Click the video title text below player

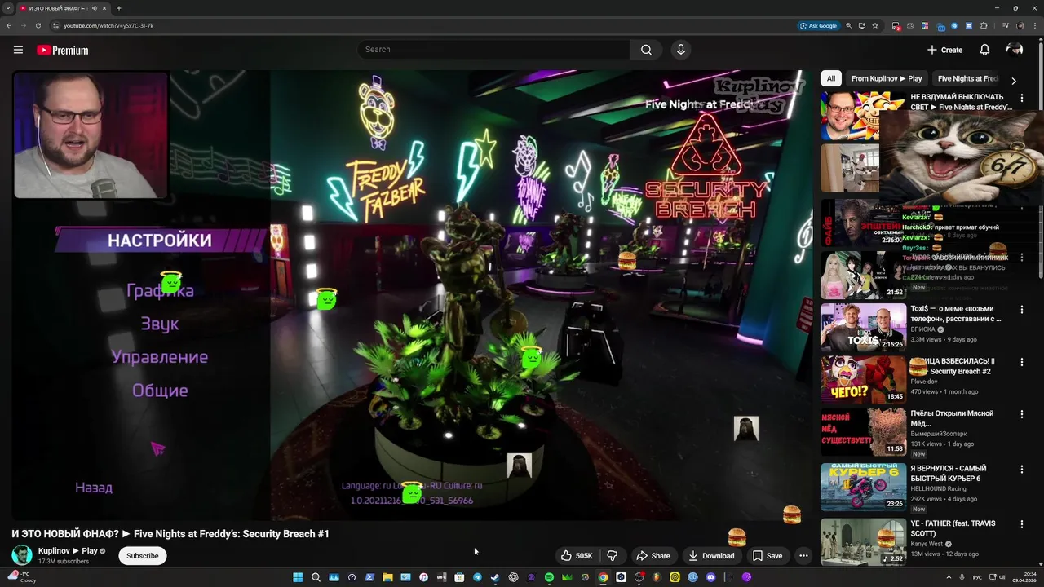170,534
